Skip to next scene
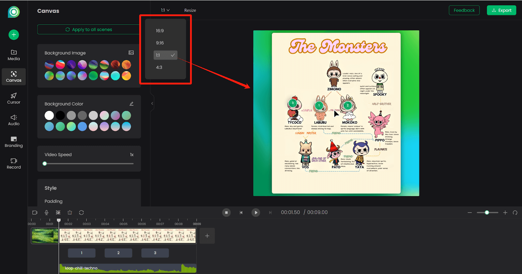The width and height of the screenshot is (522, 274). click(270, 212)
